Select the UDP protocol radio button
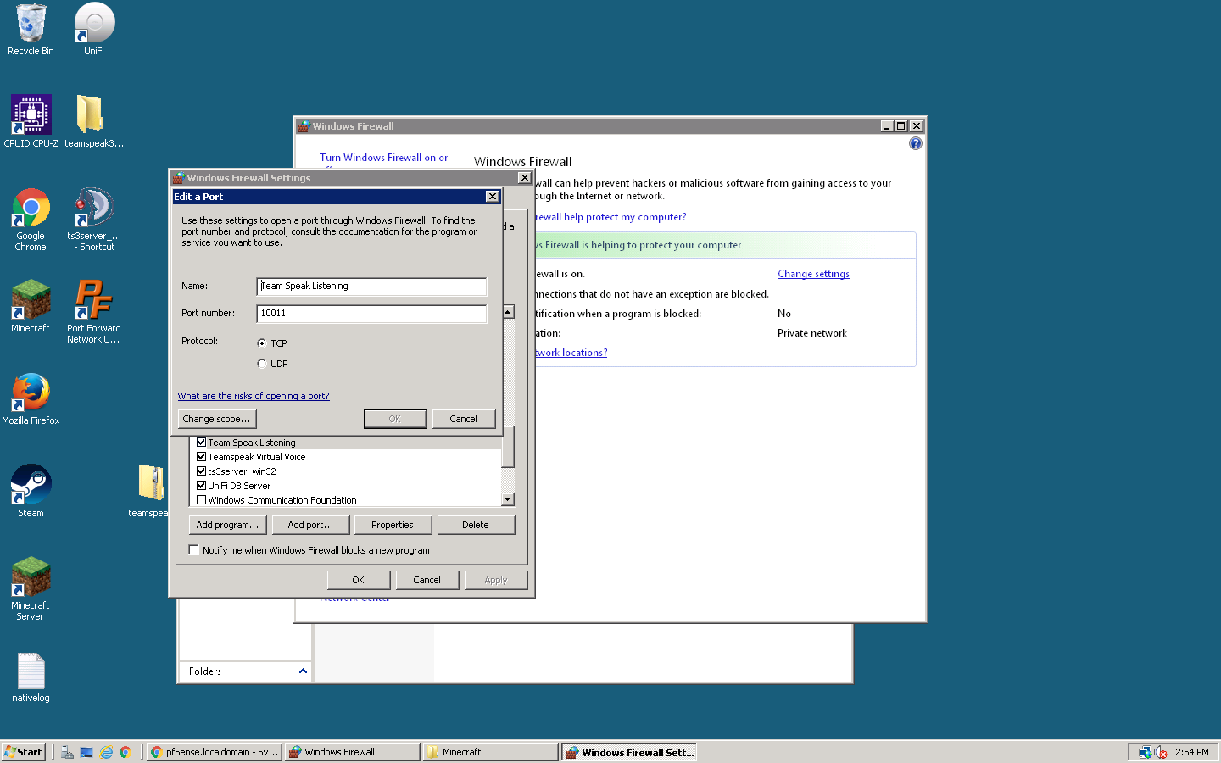1221x763 pixels. coord(262,364)
